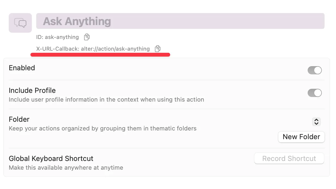Click the Include Profile heading
The width and height of the screenshot is (336, 189).
point(32,90)
